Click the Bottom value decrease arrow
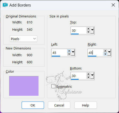119x113 pixels. 88,77
